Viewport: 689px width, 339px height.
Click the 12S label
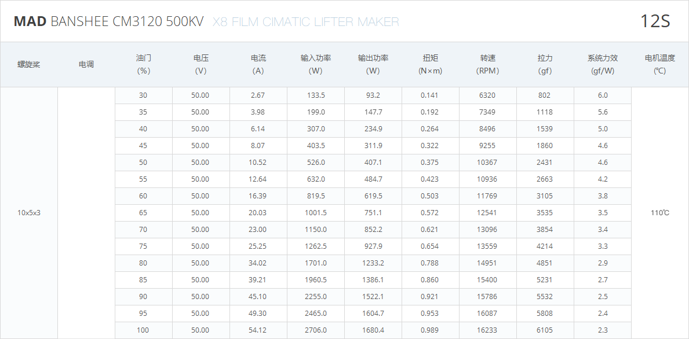(x=655, y=21)
